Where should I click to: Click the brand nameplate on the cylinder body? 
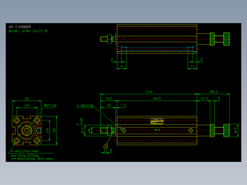(x=157, y=121)
